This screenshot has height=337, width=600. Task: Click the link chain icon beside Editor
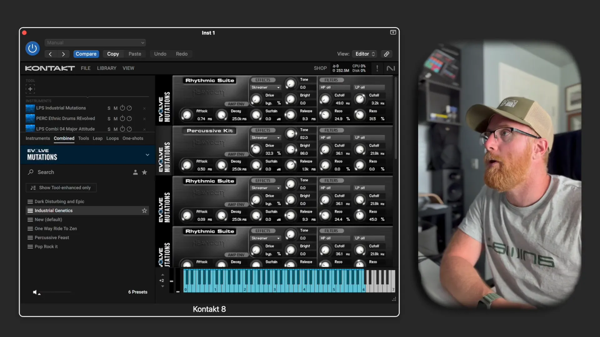click(387, 54)
